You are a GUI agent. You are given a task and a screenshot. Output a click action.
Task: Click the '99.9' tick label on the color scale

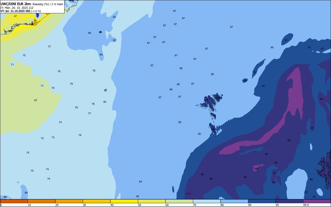(x=306, y=205)
